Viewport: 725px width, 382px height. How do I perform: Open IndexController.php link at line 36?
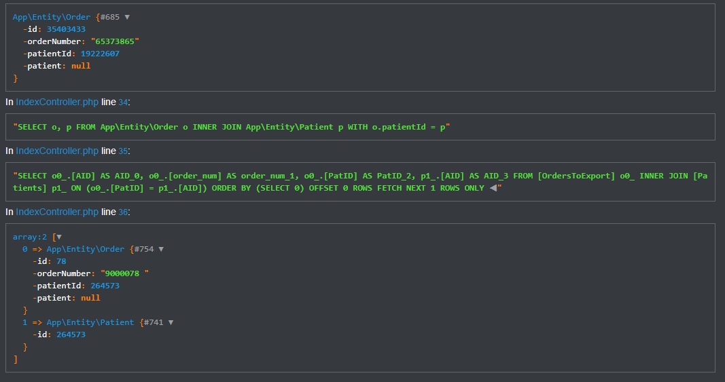[x=57, y=212]
